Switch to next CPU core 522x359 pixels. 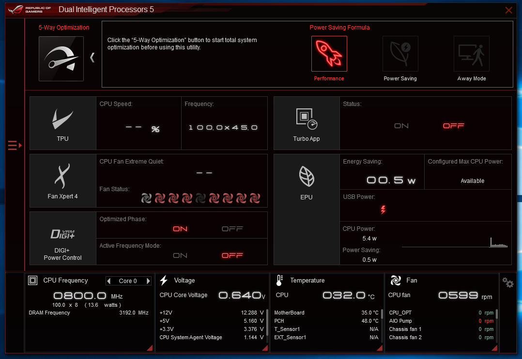[x=148, y=281]
